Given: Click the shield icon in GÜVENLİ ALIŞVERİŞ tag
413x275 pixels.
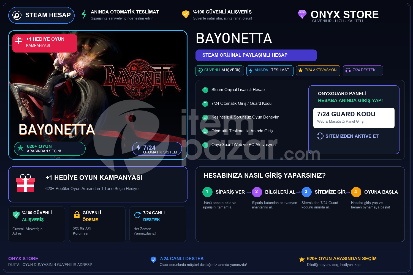Looking at the screenshot, I should click(200, 70).
